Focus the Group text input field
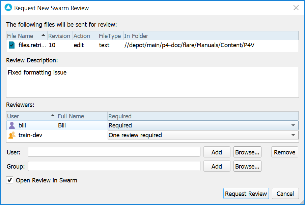 tap(114, 166)
